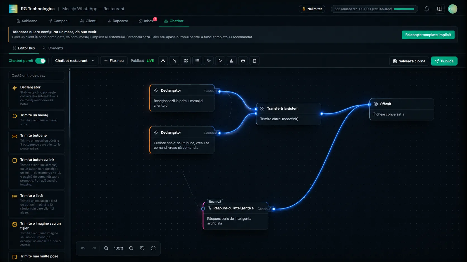Select Trimite o imagine sau un fișier step
The width and height of the screenshot is (467, 262).
coord(37,234)
